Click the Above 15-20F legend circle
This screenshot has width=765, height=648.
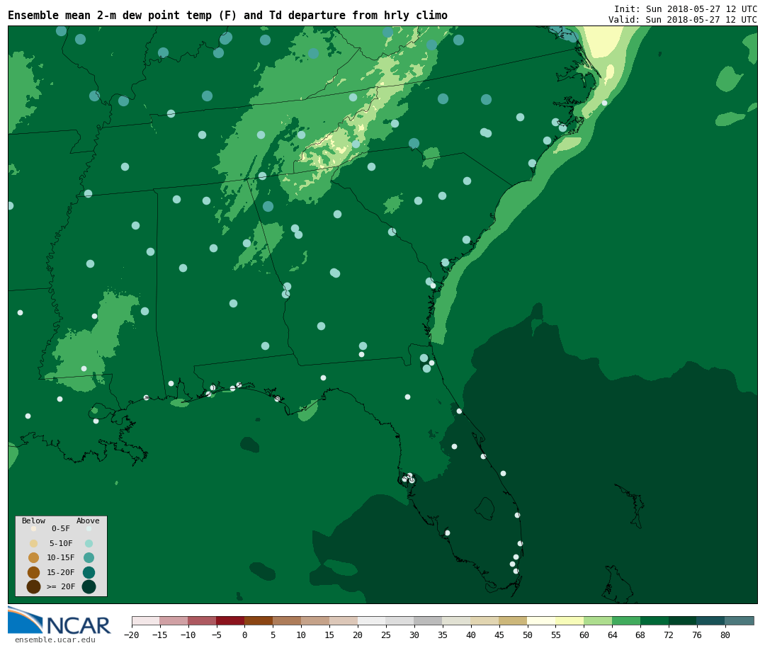[89, 572]
